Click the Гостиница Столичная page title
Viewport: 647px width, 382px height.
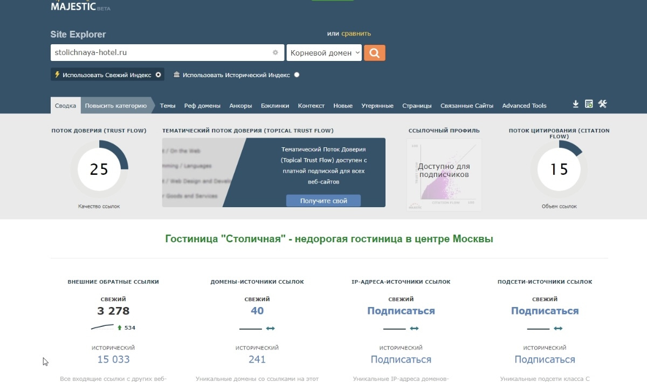[329, 238]
